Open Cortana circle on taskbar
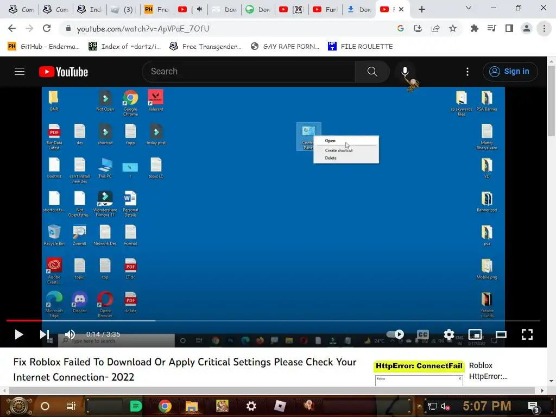The width and height of the screenshot is (556, 417). 45,406
